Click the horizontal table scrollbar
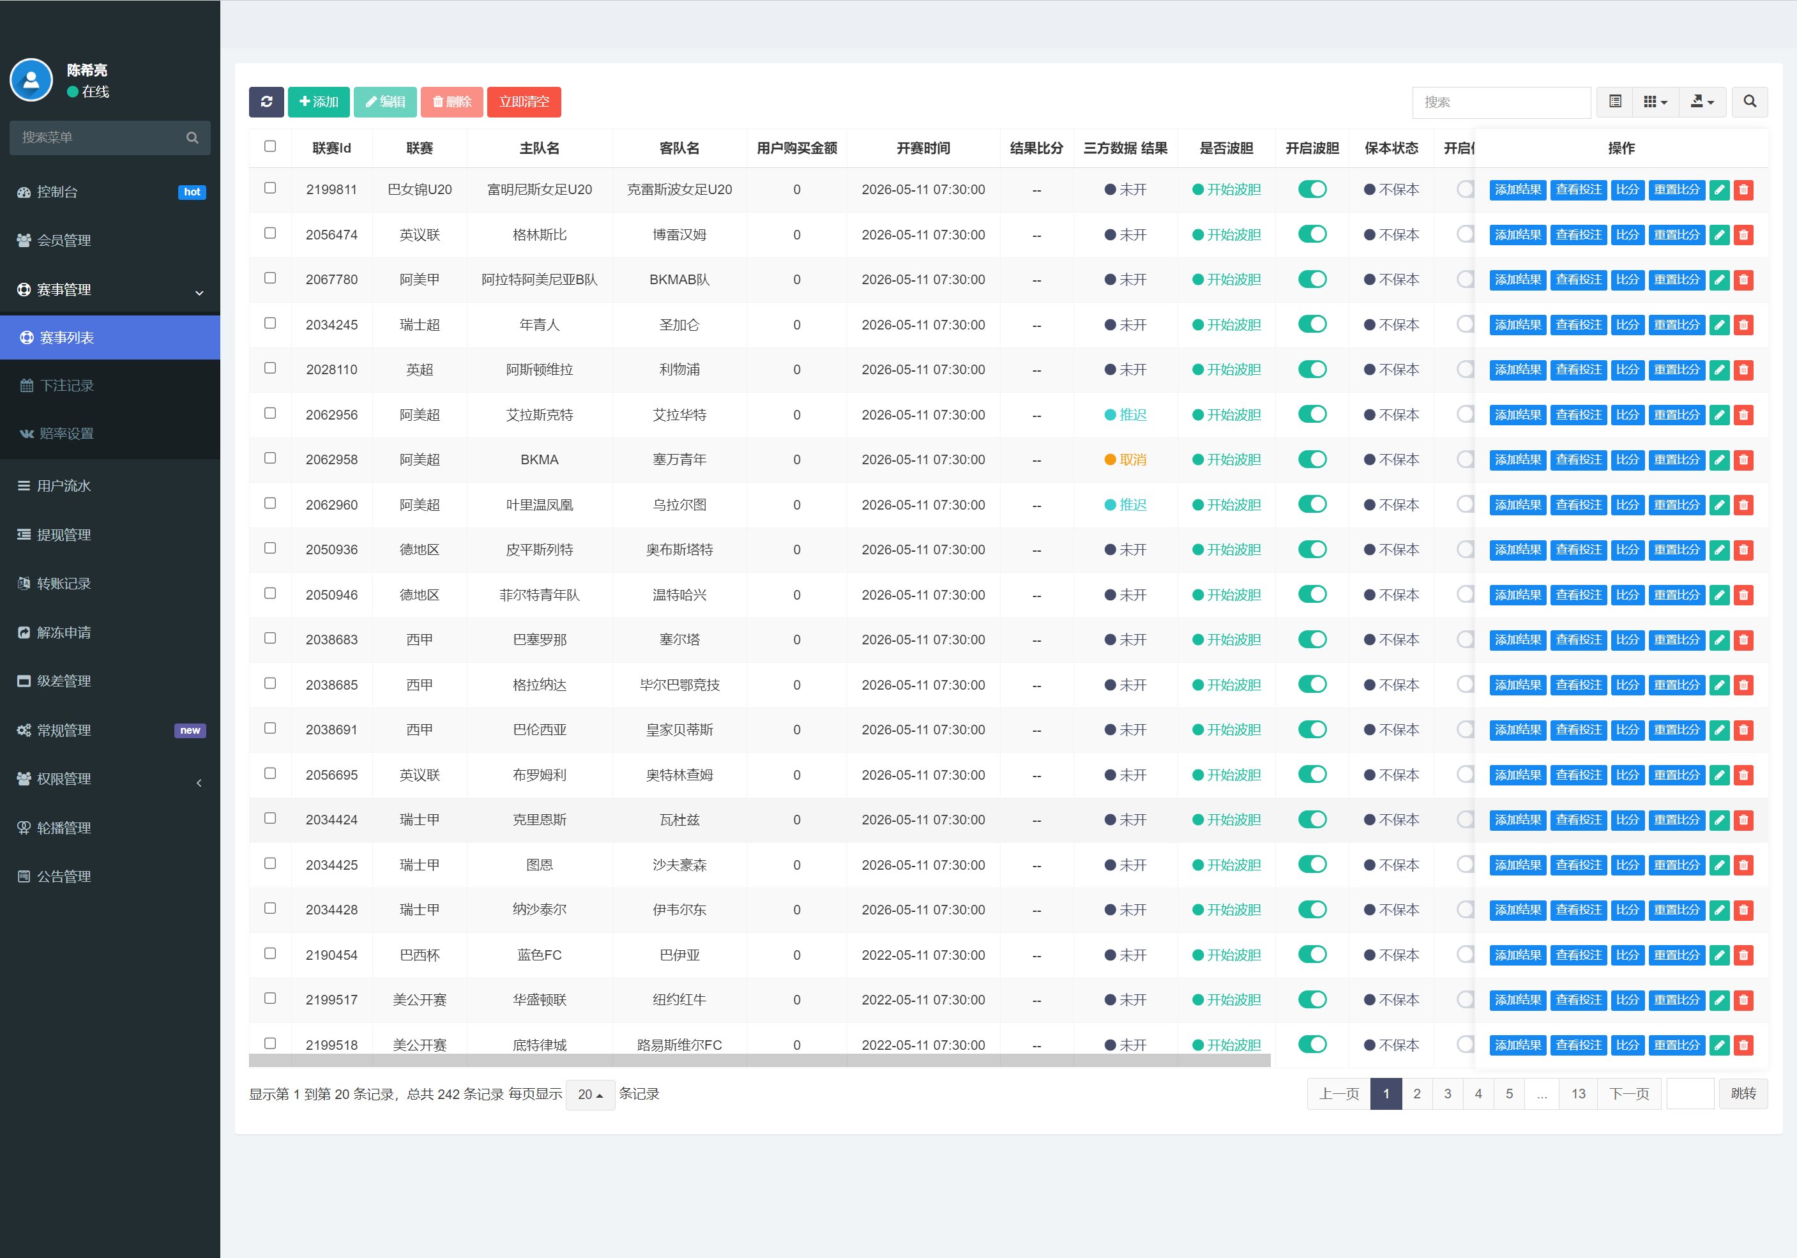Viewport: 1797px width, 1258px height. (x=759, y=1061)
